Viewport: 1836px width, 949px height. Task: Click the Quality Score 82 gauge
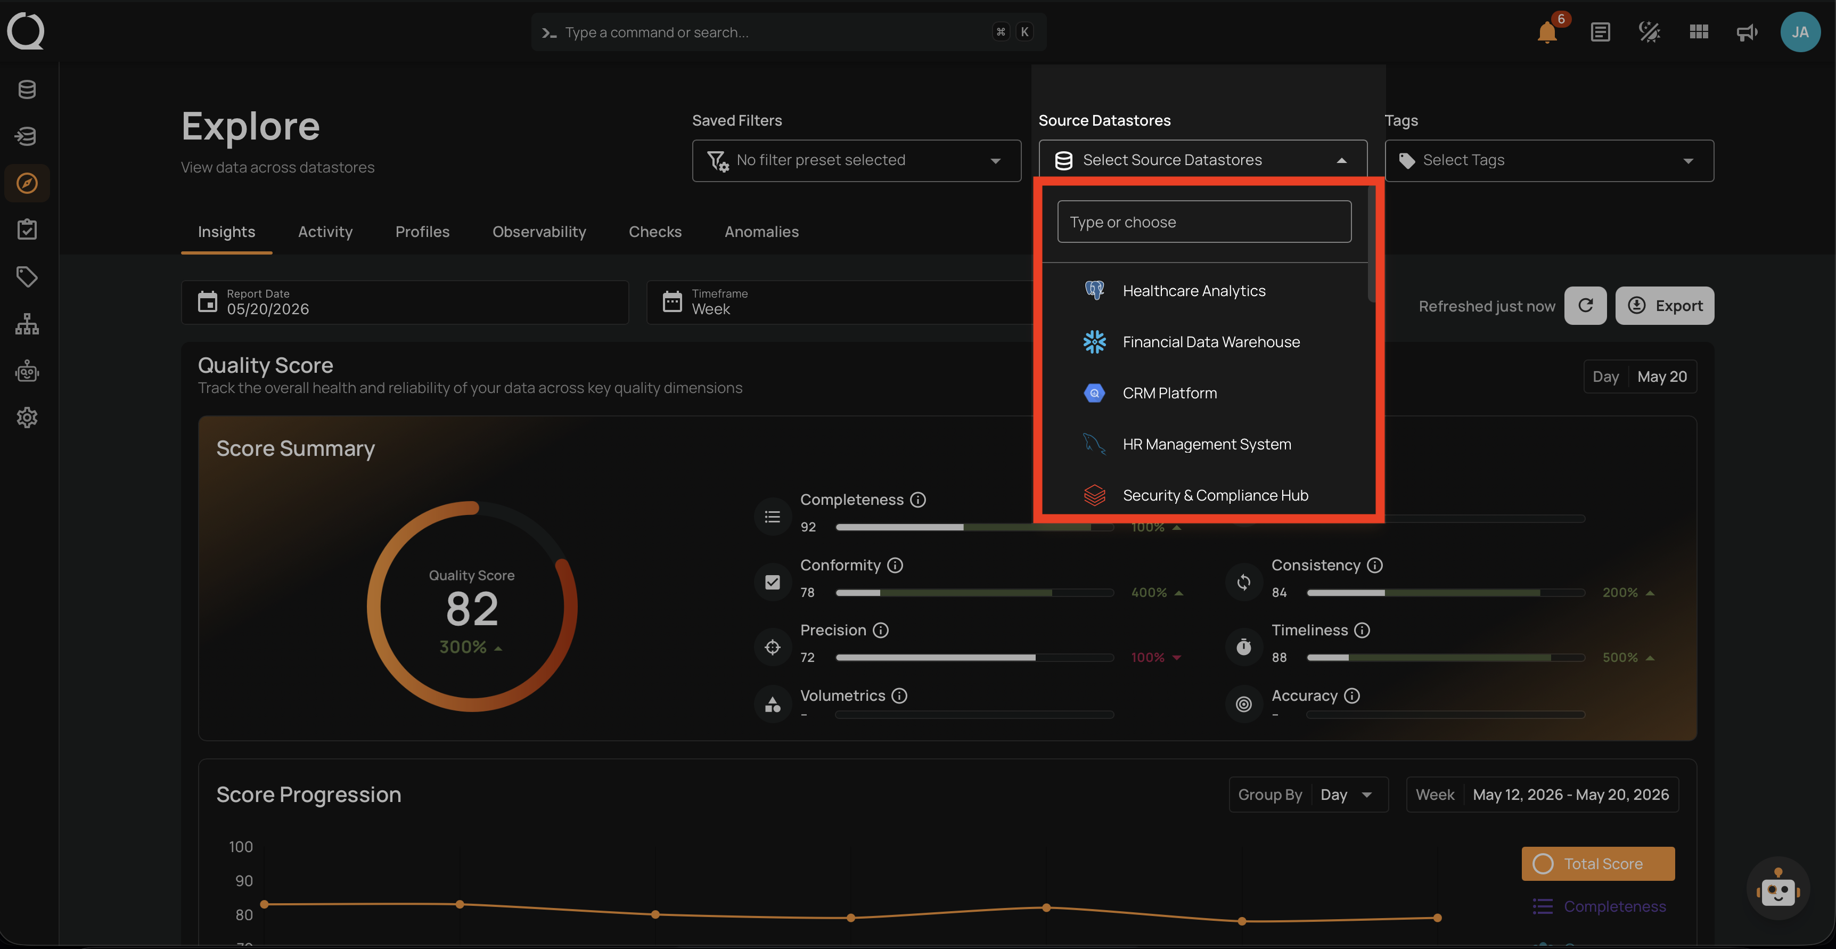[472, 607]
